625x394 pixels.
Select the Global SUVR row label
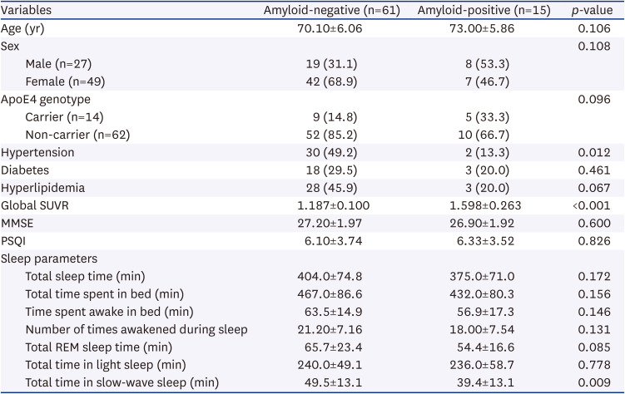[x=34, y=205]
